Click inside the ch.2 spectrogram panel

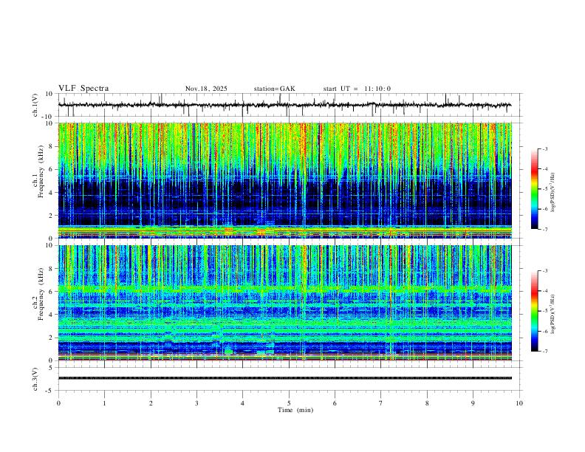(x=285, y=303)
